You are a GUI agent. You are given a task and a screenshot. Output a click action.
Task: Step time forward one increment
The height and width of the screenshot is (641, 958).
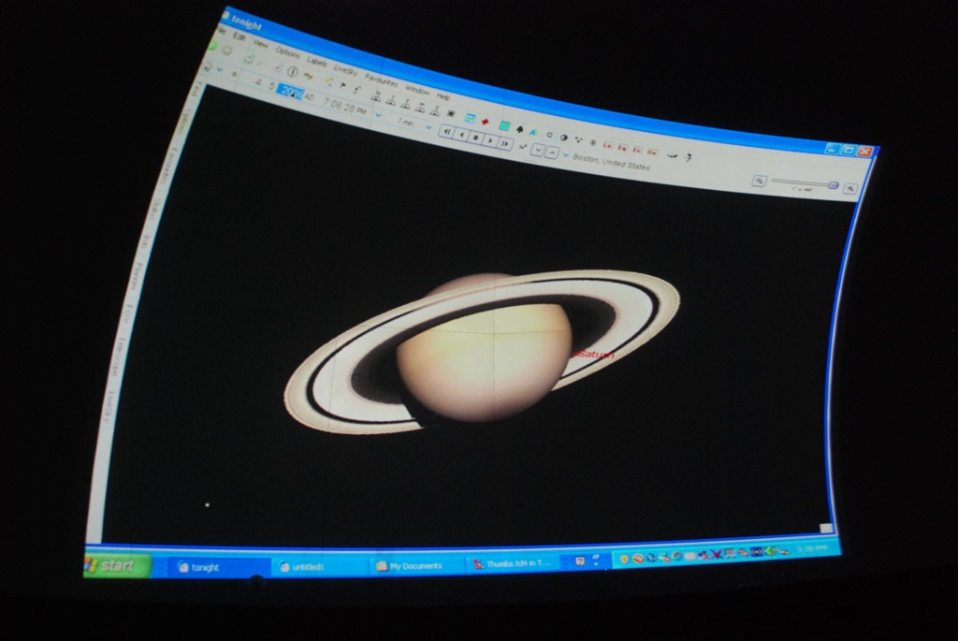(505, 143)
